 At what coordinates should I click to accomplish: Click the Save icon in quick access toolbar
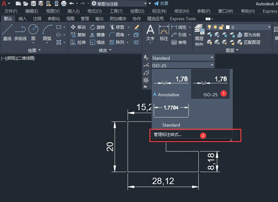33,3
